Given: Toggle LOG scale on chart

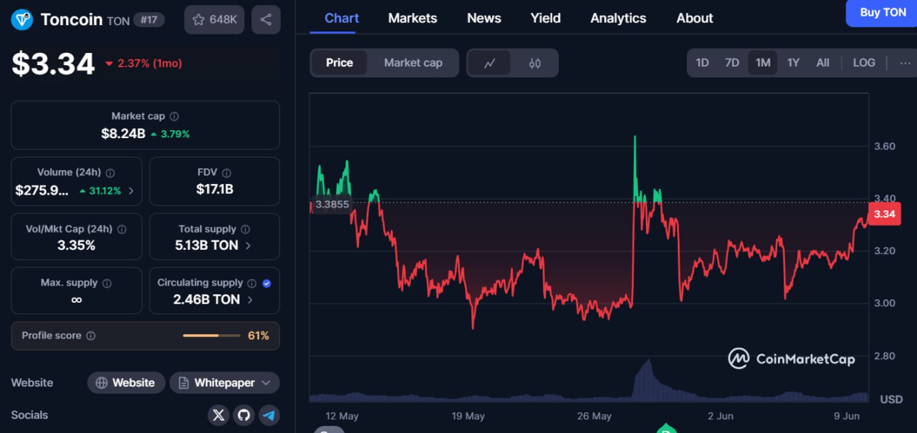Looking at the screenshot, I should (864, 63).
